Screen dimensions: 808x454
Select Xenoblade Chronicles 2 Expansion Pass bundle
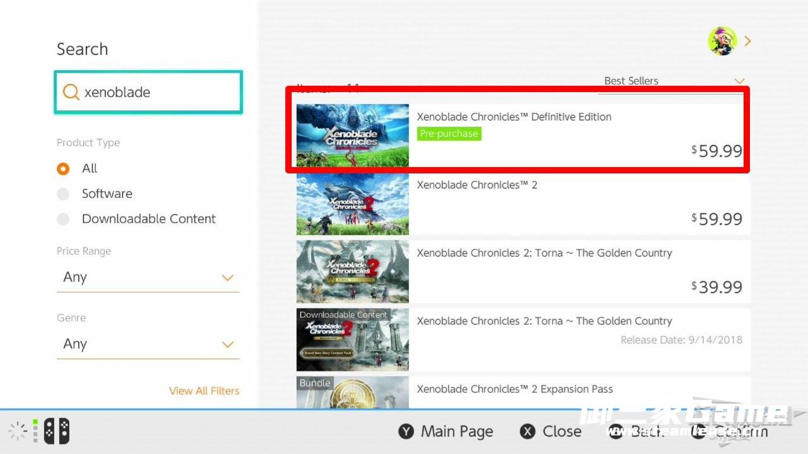tap(514, 390)
